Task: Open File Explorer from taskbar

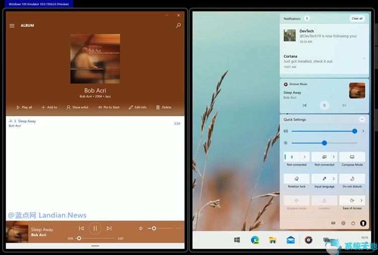Action: point(273,240)
